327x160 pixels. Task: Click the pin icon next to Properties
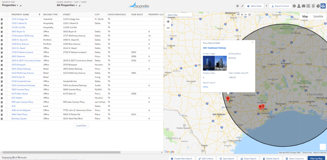[x=20, y=6]
